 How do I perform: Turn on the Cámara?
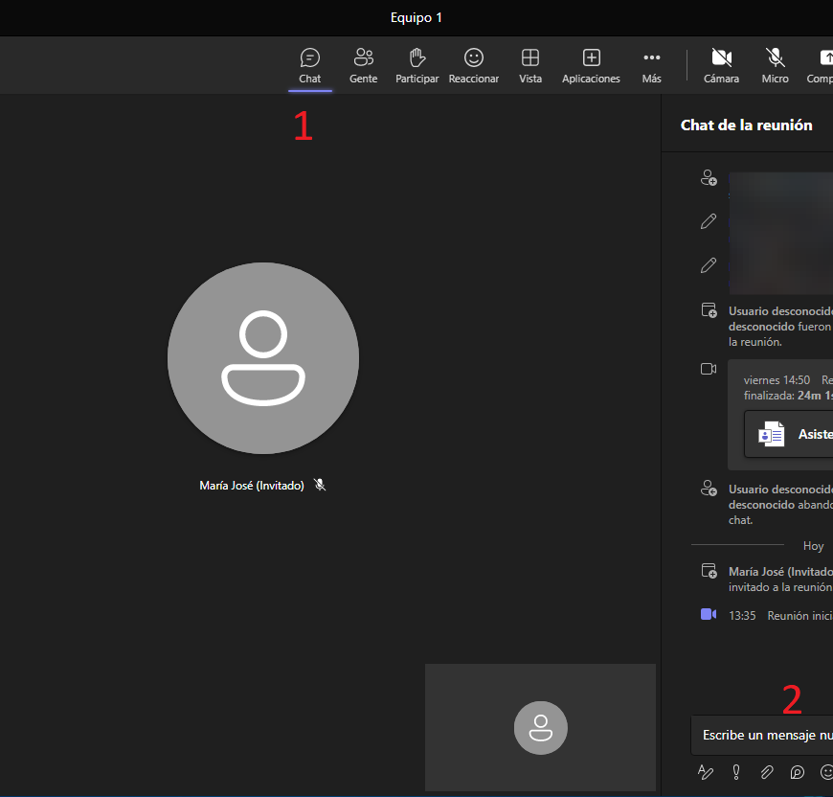[x=721, y=66]
